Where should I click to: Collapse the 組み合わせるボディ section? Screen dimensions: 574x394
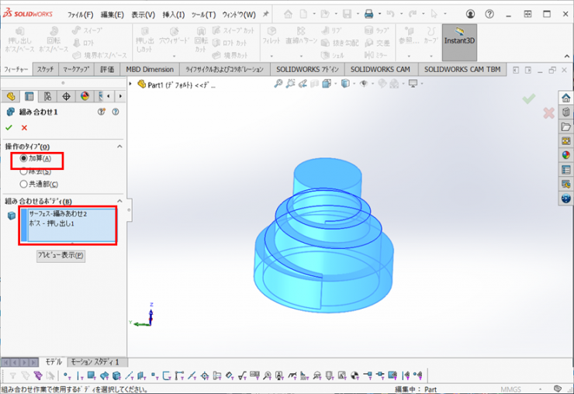pyautogui.click(x=119, y=201)
